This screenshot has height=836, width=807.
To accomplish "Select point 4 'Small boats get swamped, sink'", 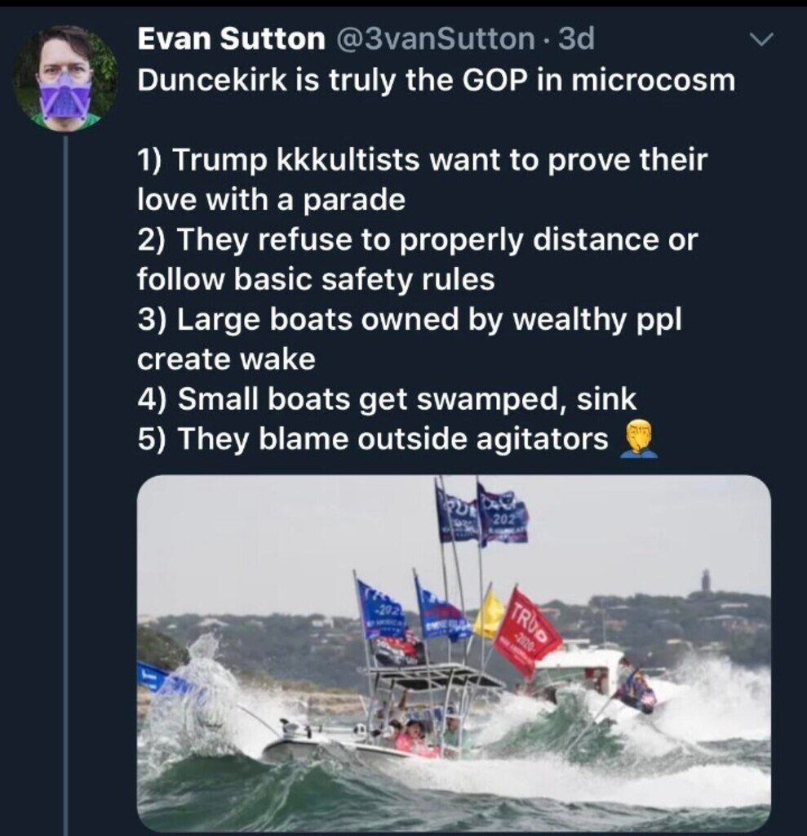I will [x=387, y=398].
